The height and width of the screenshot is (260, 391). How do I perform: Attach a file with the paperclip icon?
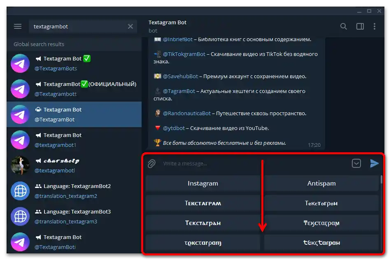pyautogui.click(x=151, y=163)
